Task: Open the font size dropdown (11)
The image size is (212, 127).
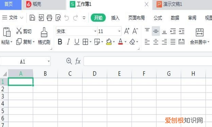Action: point(119,31)
